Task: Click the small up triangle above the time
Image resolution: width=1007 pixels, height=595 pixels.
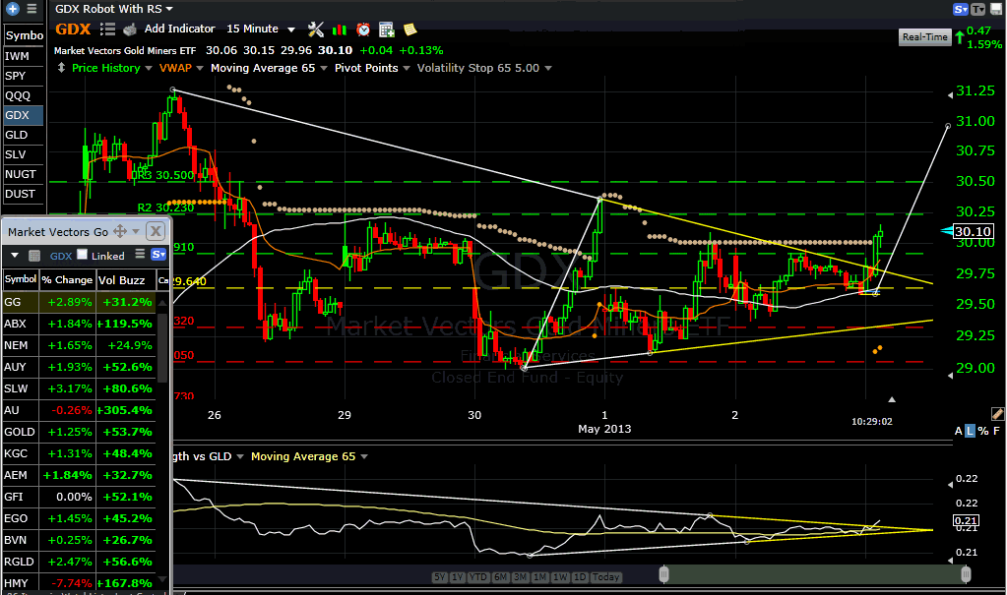Action: (892, 399)
